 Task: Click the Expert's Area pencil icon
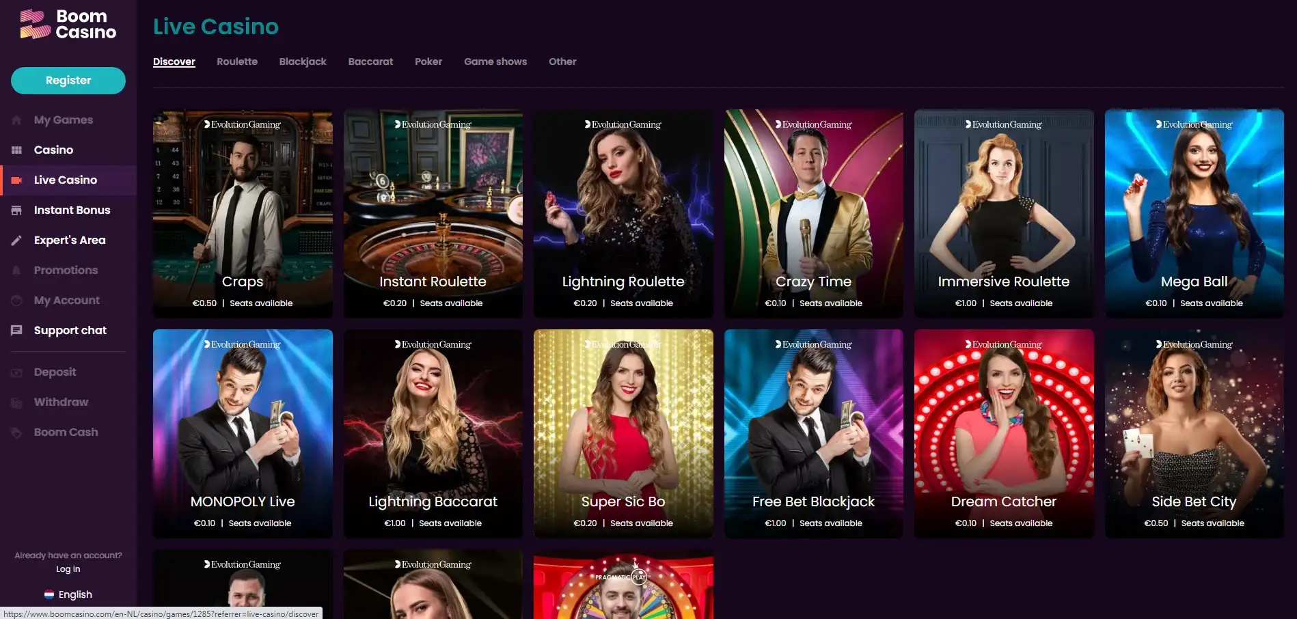click(16, 240)
